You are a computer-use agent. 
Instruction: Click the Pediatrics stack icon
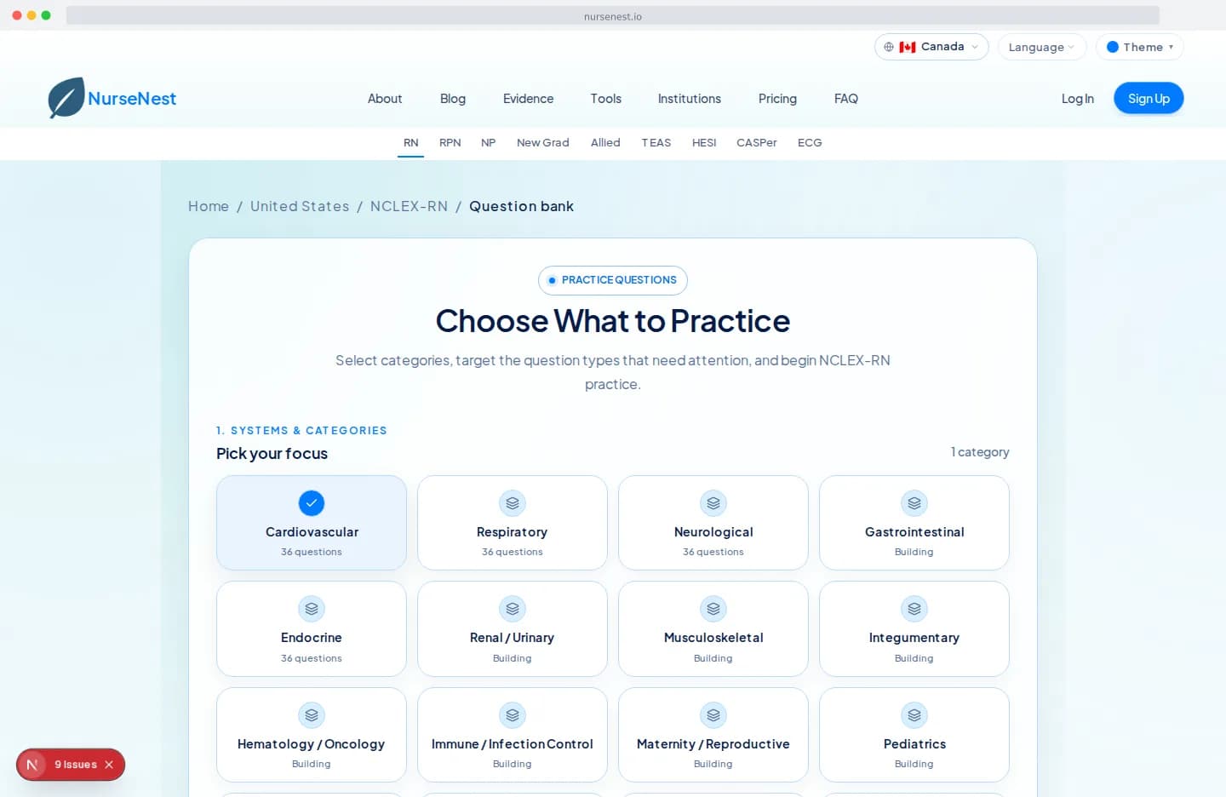[x=914, y=715]
